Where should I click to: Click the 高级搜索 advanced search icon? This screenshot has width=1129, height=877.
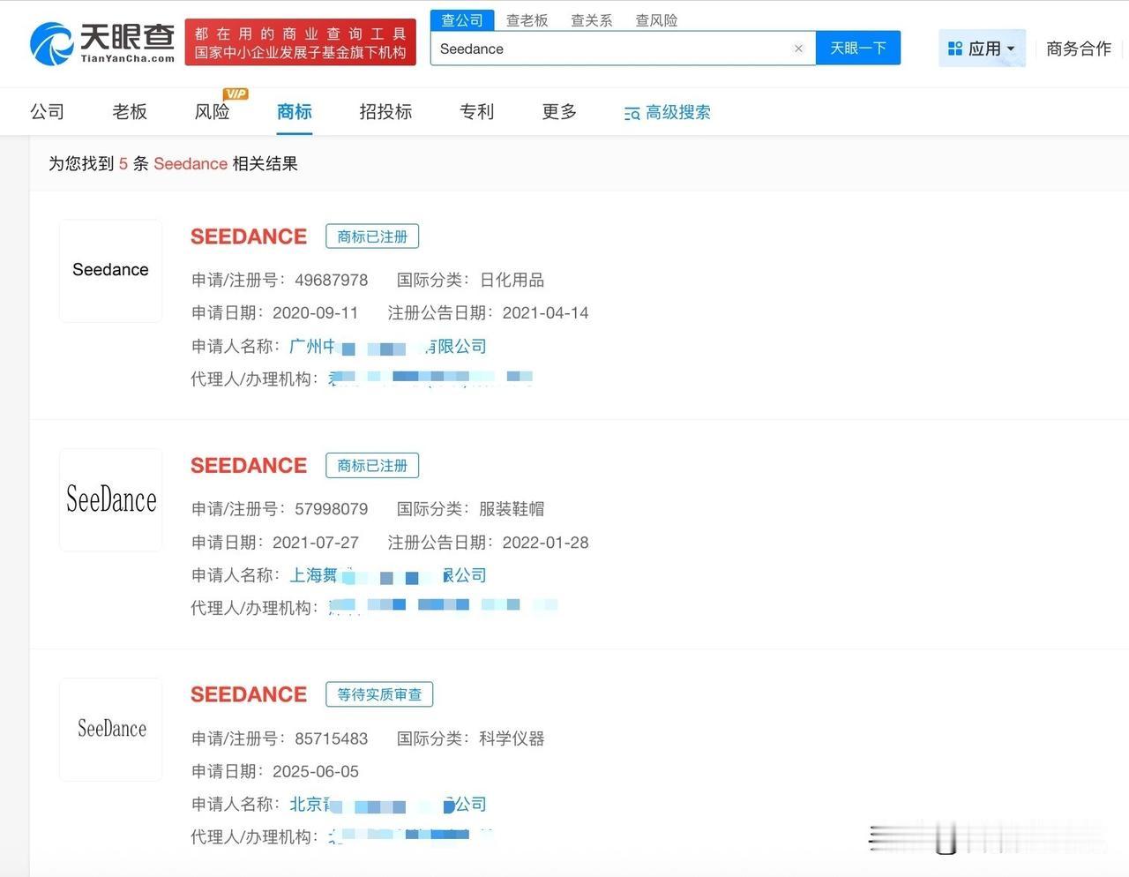(x=632, y=113)
